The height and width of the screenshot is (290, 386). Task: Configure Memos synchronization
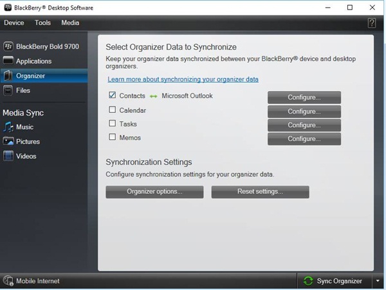click(304, 139)
